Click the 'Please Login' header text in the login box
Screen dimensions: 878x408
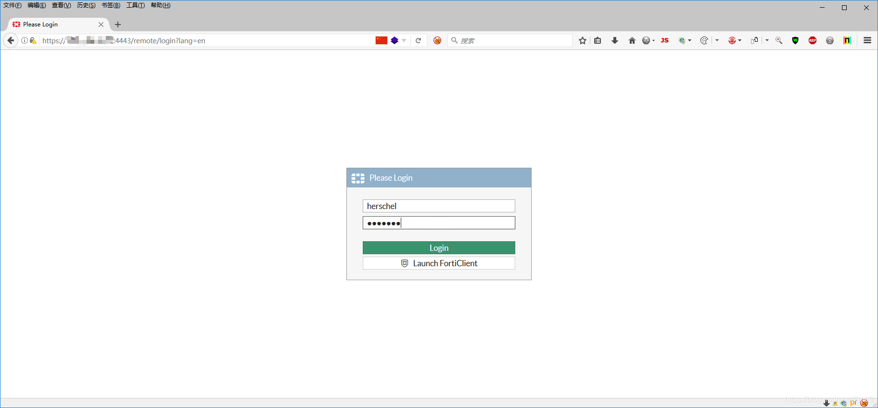click(x=391, y=178)
